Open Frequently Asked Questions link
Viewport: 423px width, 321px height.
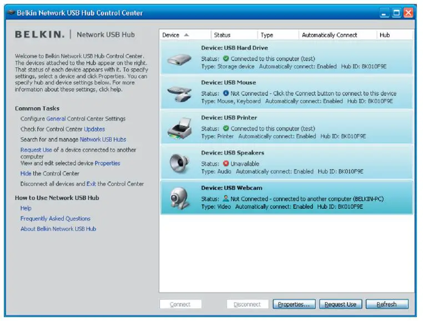tap(56, 218)
